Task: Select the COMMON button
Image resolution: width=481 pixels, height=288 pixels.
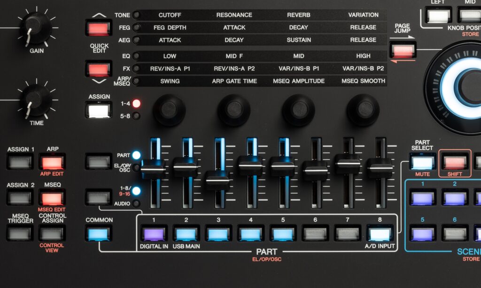Action: point(99,233)
